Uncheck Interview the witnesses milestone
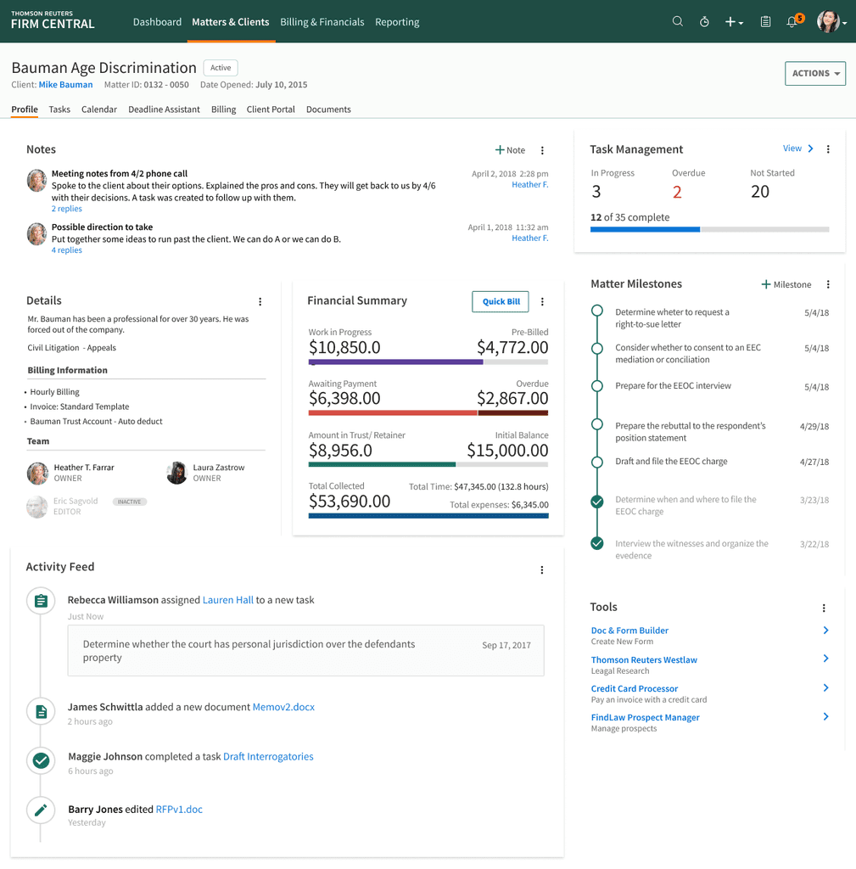The image size is (856, 869). [x=596, y=543]
